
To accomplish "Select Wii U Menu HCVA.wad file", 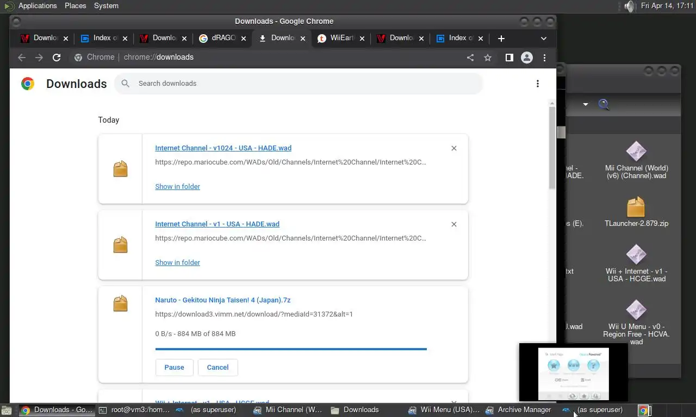I will (x=636, y=323).
